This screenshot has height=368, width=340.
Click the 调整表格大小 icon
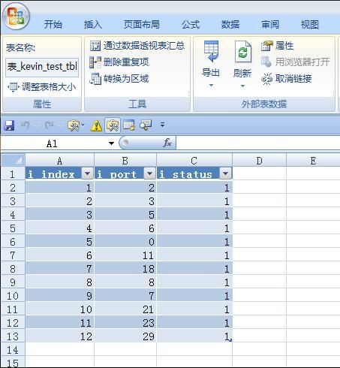pos(13,87)
